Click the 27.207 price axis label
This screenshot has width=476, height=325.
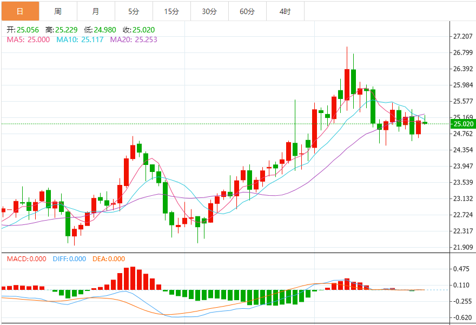click(463, 36)
